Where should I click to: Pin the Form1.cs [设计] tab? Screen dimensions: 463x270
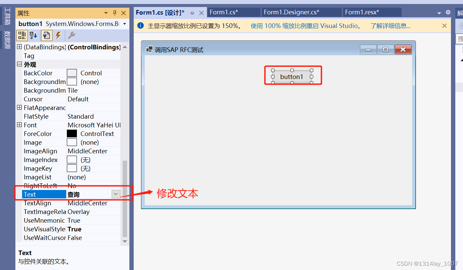pos(192,13)
